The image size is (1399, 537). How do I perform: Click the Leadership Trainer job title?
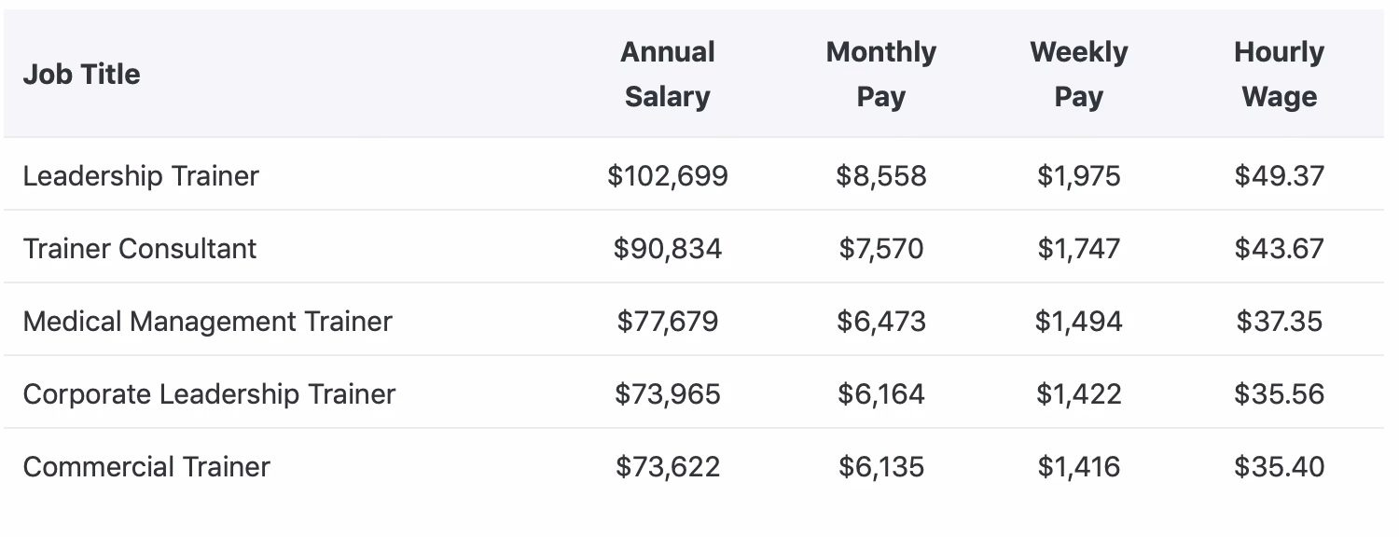tap(141, 175)
